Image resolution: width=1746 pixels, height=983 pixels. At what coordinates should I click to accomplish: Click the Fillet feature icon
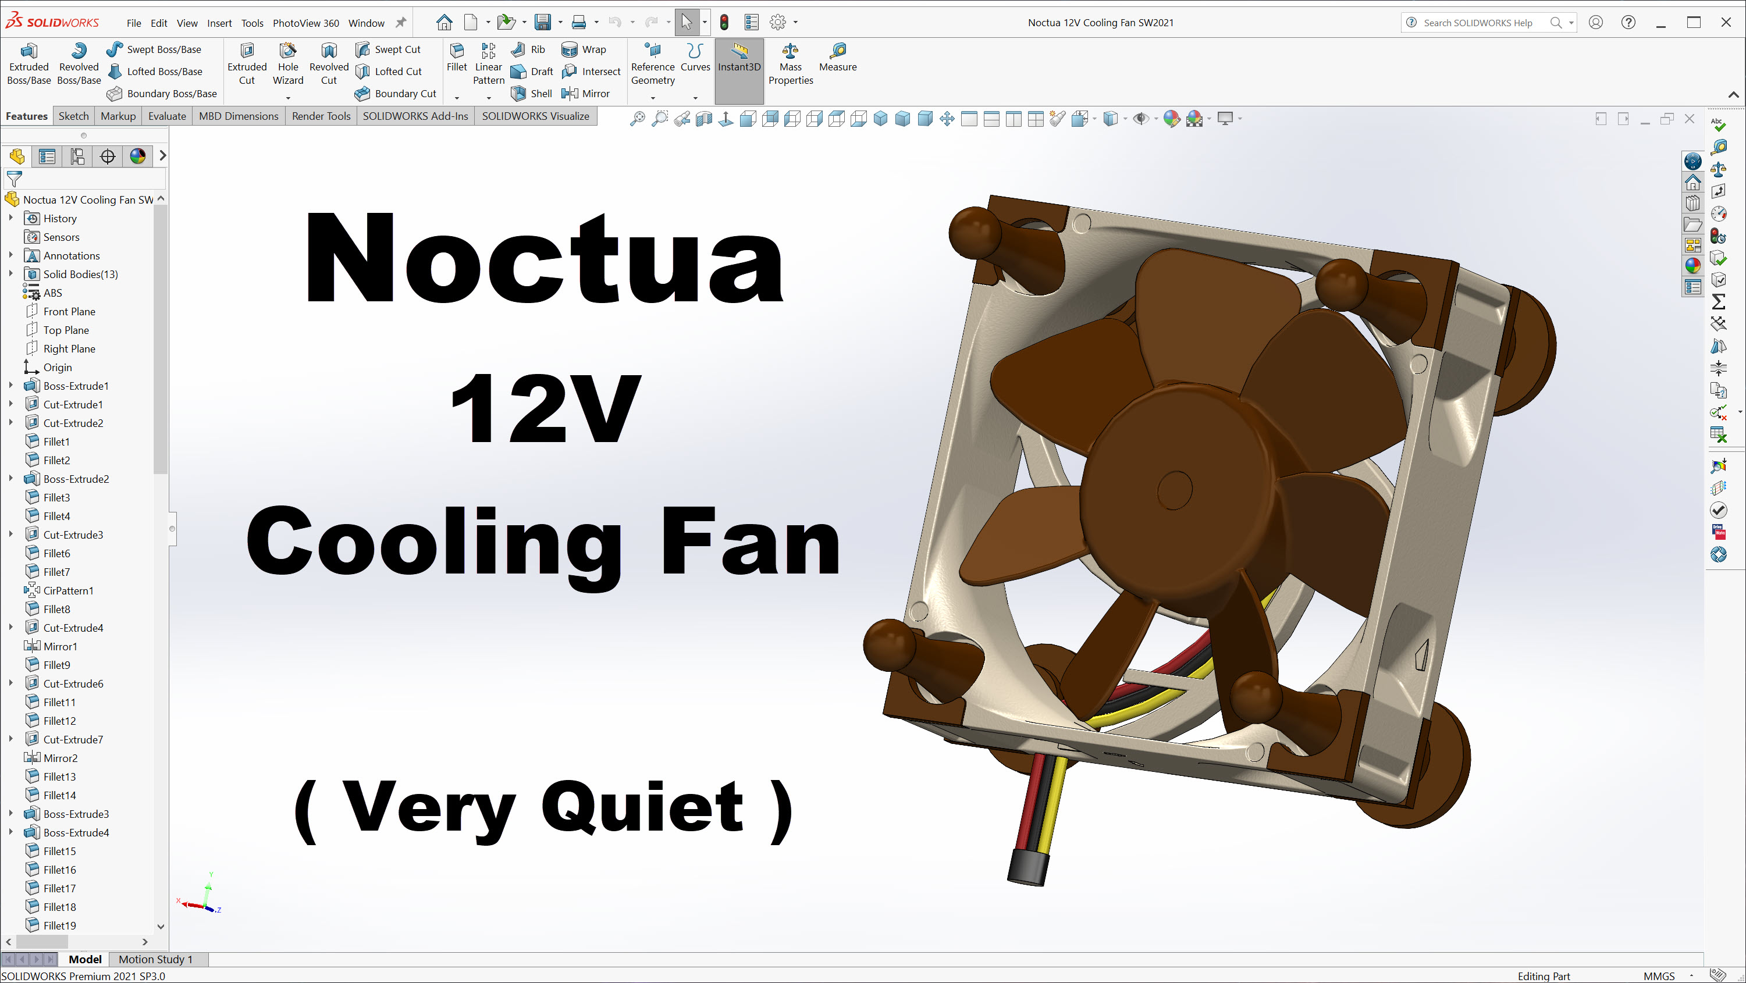click(456, 51)
